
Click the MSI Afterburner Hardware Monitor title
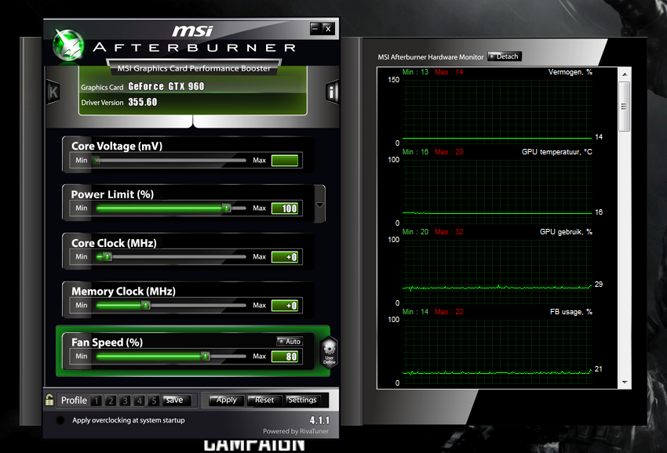coord(431,57)
